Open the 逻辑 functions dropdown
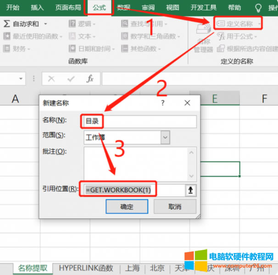Viewport: 278px width, 275px height. coord(82,24)
